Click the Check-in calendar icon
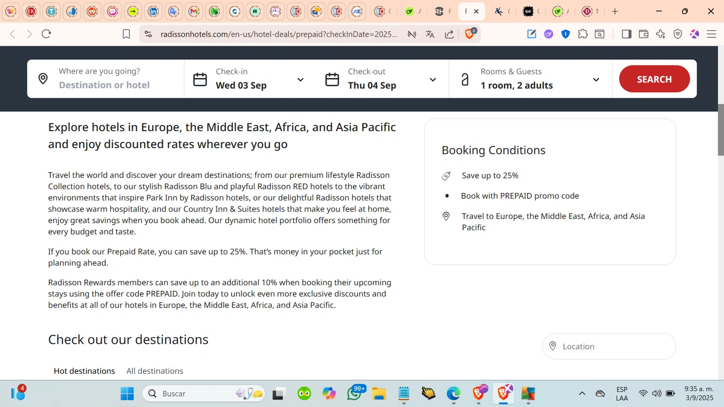 click(200, 79)
